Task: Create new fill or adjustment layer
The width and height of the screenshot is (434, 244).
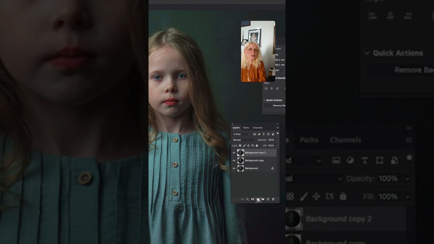Action: pyautogui.click(x=258, y=199)
